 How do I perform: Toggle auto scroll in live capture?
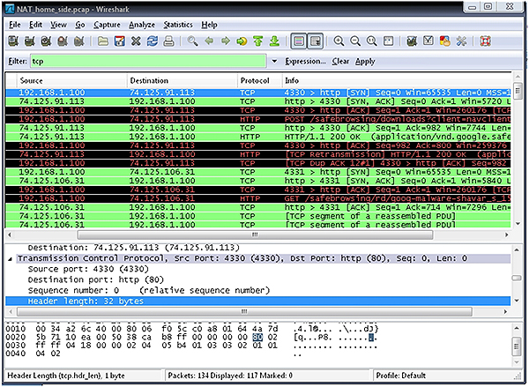(x=316, y=41)
